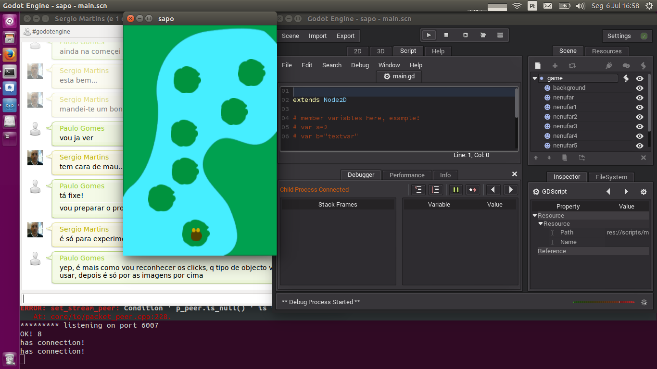Click the update spinner icon in status bar
The height and width of the screenshot is (369, 657).
(x=644, y=302)
